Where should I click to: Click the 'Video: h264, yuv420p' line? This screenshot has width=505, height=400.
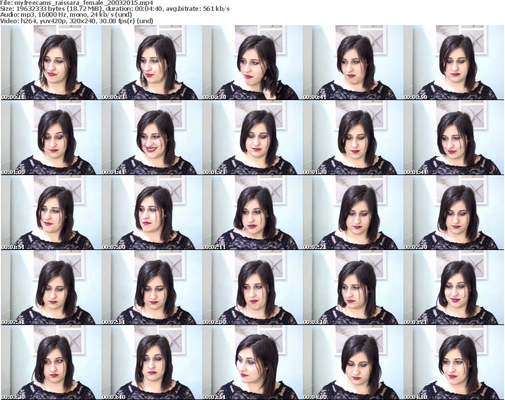point(76,21)
